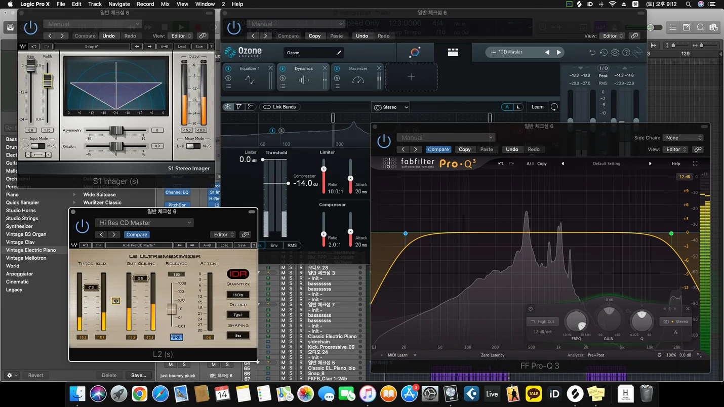Toggle L2 Ultramaximizer window power button
Viewport: 724px width, 407px height.
pyautogui.click(x=82, y=226)
